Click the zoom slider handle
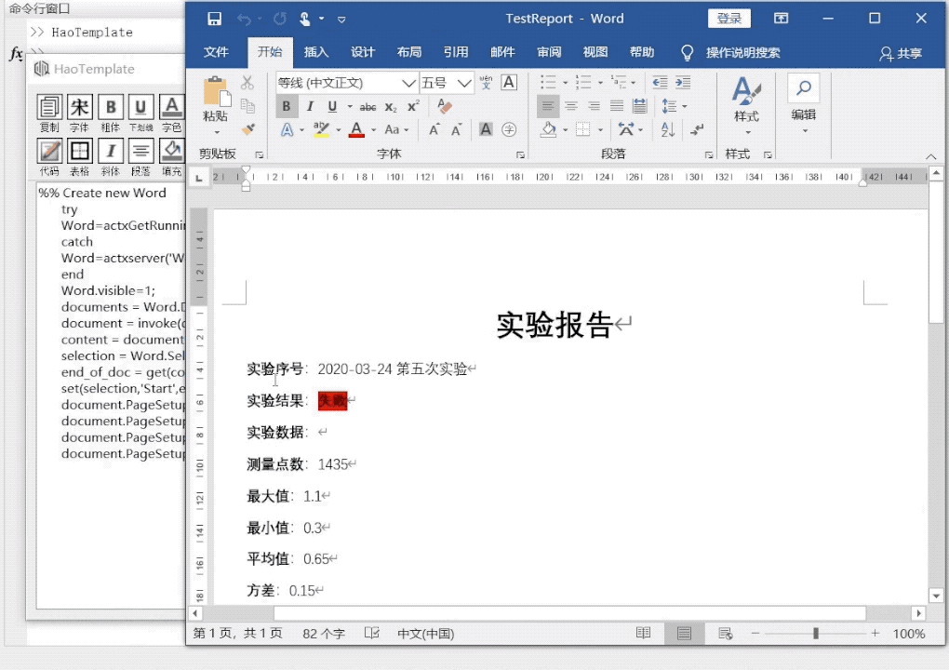949x670 pixels. [x=816, y=633]
